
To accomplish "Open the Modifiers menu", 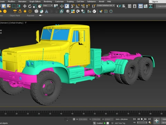I will [x=11, y=1].
